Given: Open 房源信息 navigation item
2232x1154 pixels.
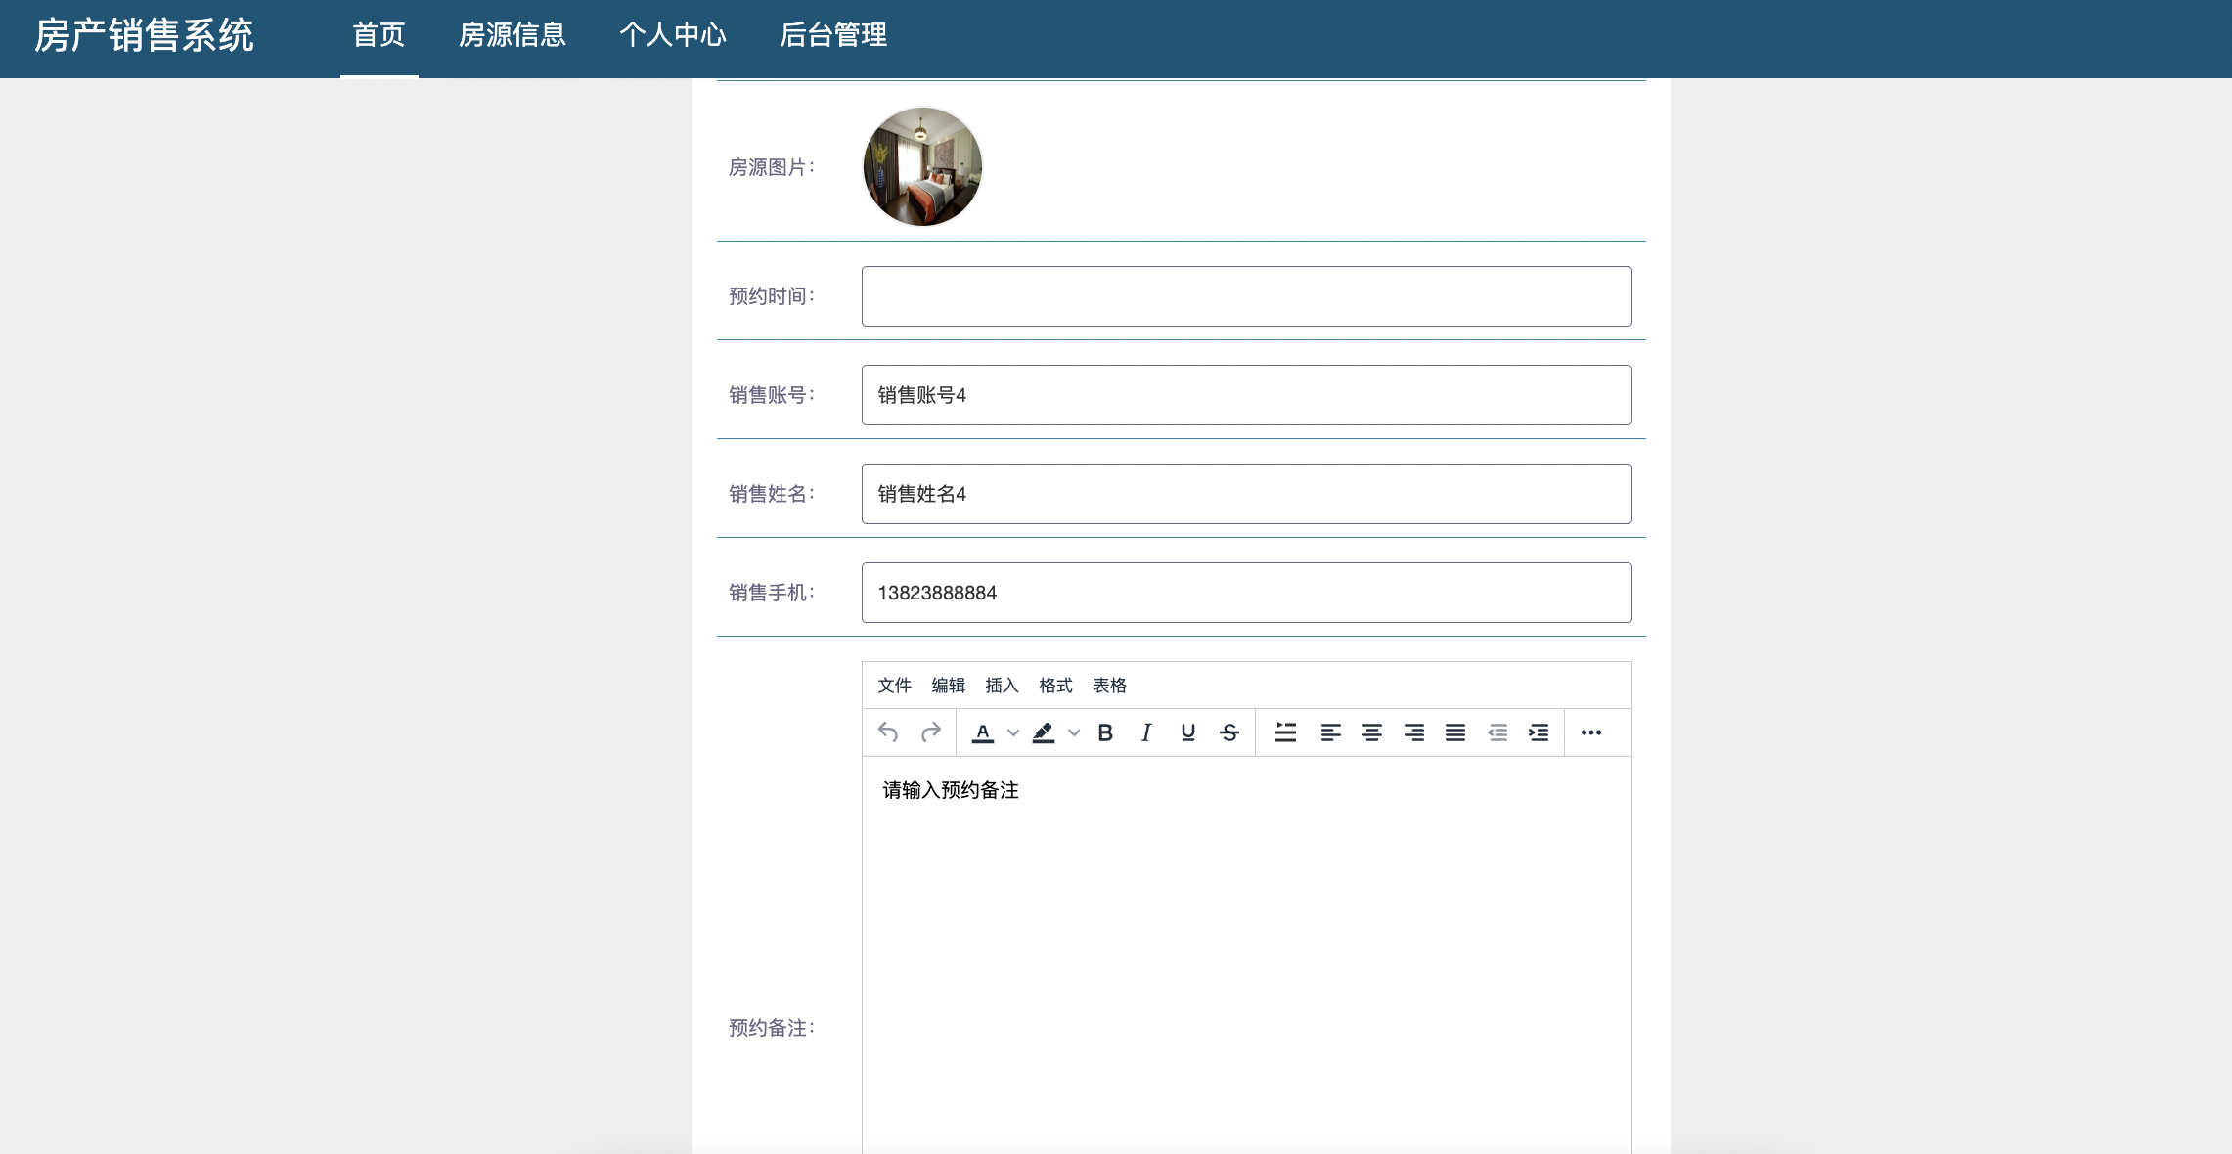Looking at the screenshot, I should (x=513, y=35).
